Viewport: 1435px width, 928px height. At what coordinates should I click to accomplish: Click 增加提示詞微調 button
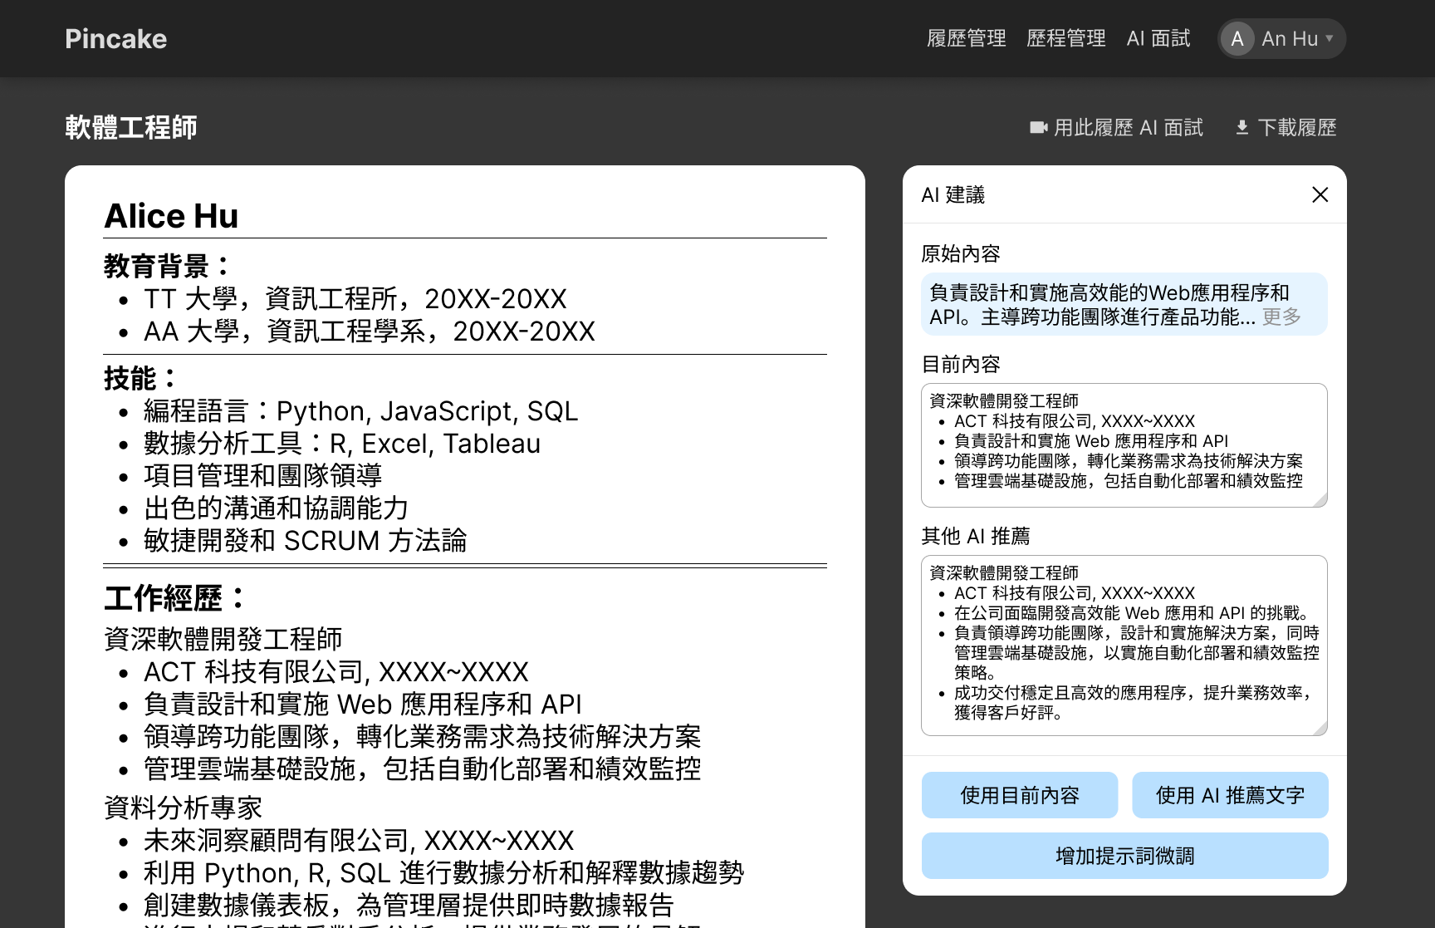point(1124,856)
